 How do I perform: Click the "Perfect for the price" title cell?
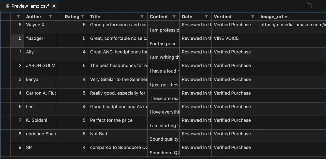[111, 120]
